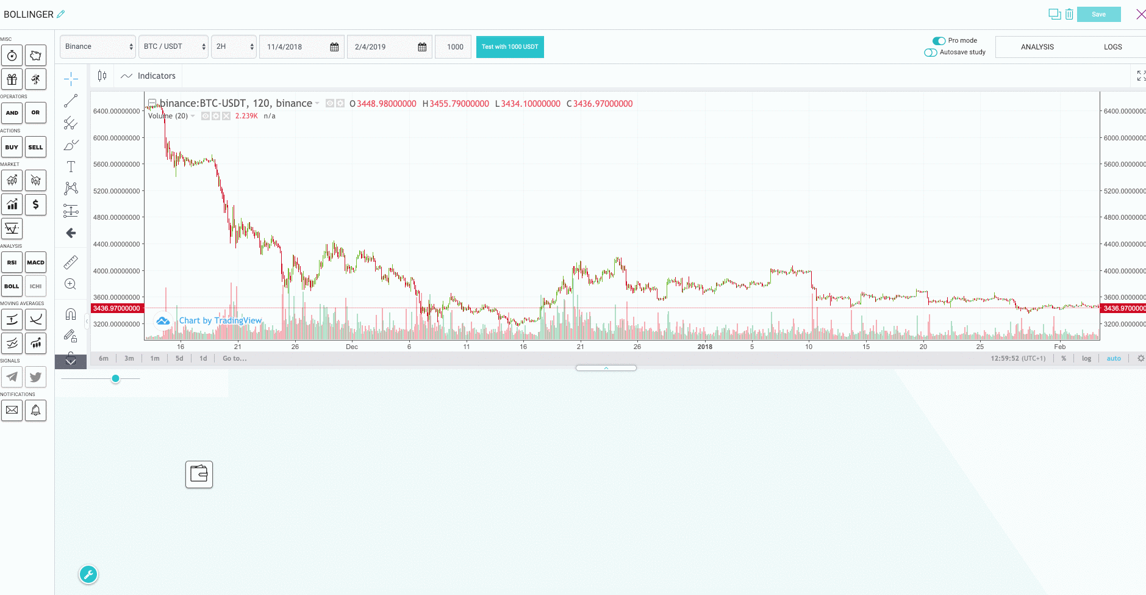The height and width of the screenshot is (595, 1146).
Task: Select the ruler measure tool
Action: click(x=71, y=262)
